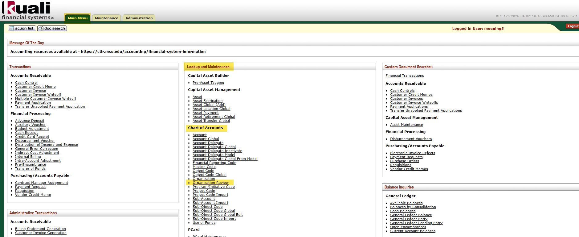Click the Kuali financial systems logo
The height and width of the screenshot is (237, 579).
click(x=27, y=11)
